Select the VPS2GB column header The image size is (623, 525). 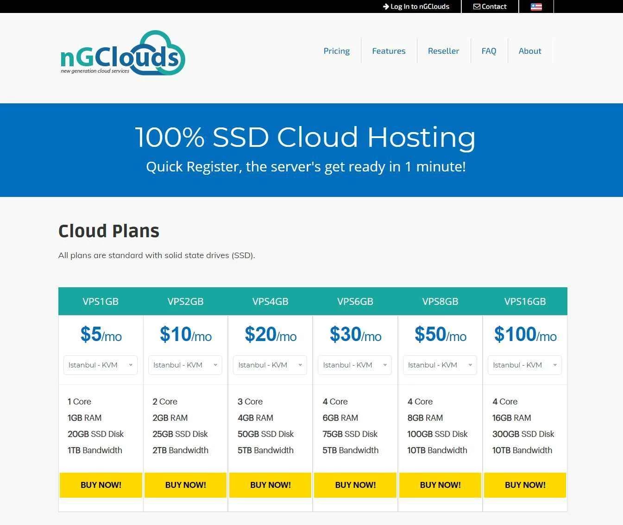tap(185, 301)
